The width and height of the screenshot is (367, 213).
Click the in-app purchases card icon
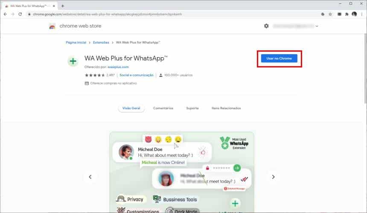tap(87, 83)
